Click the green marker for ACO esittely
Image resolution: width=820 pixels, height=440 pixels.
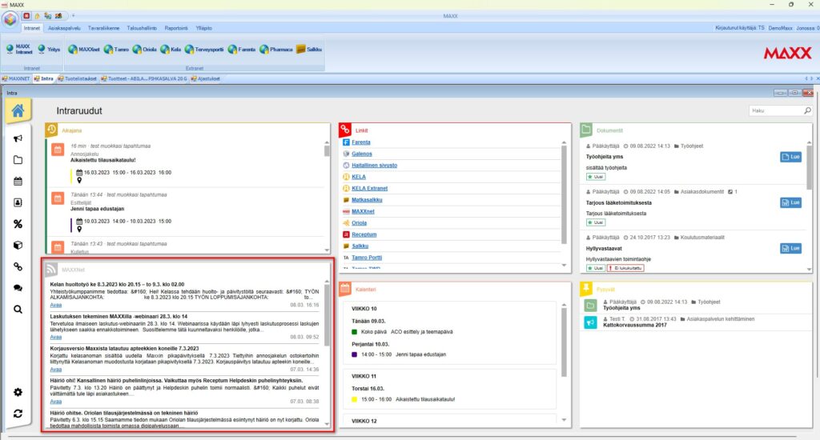354,332
